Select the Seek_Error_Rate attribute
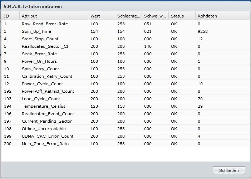The width and height of the screenshot is (251, 179). point(39,54)
